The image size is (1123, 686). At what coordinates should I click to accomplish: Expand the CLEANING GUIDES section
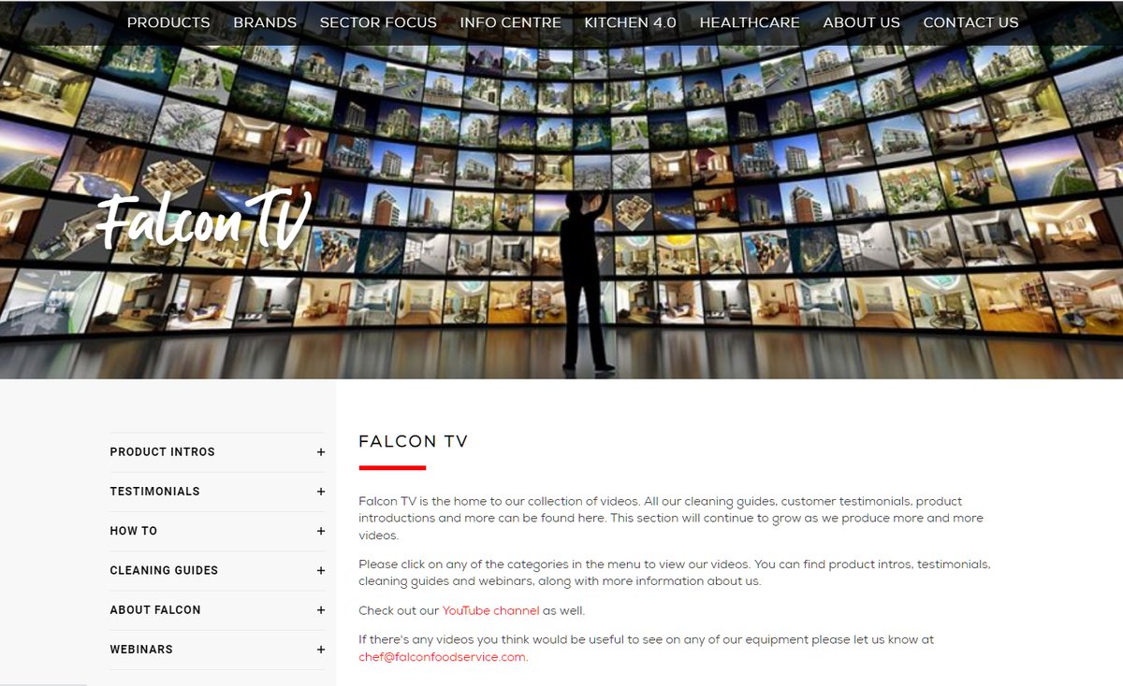(x=321, y=570)
